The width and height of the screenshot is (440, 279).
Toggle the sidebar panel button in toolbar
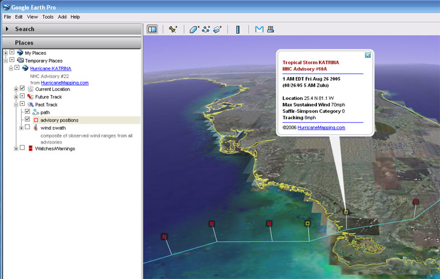pos(152,29)
